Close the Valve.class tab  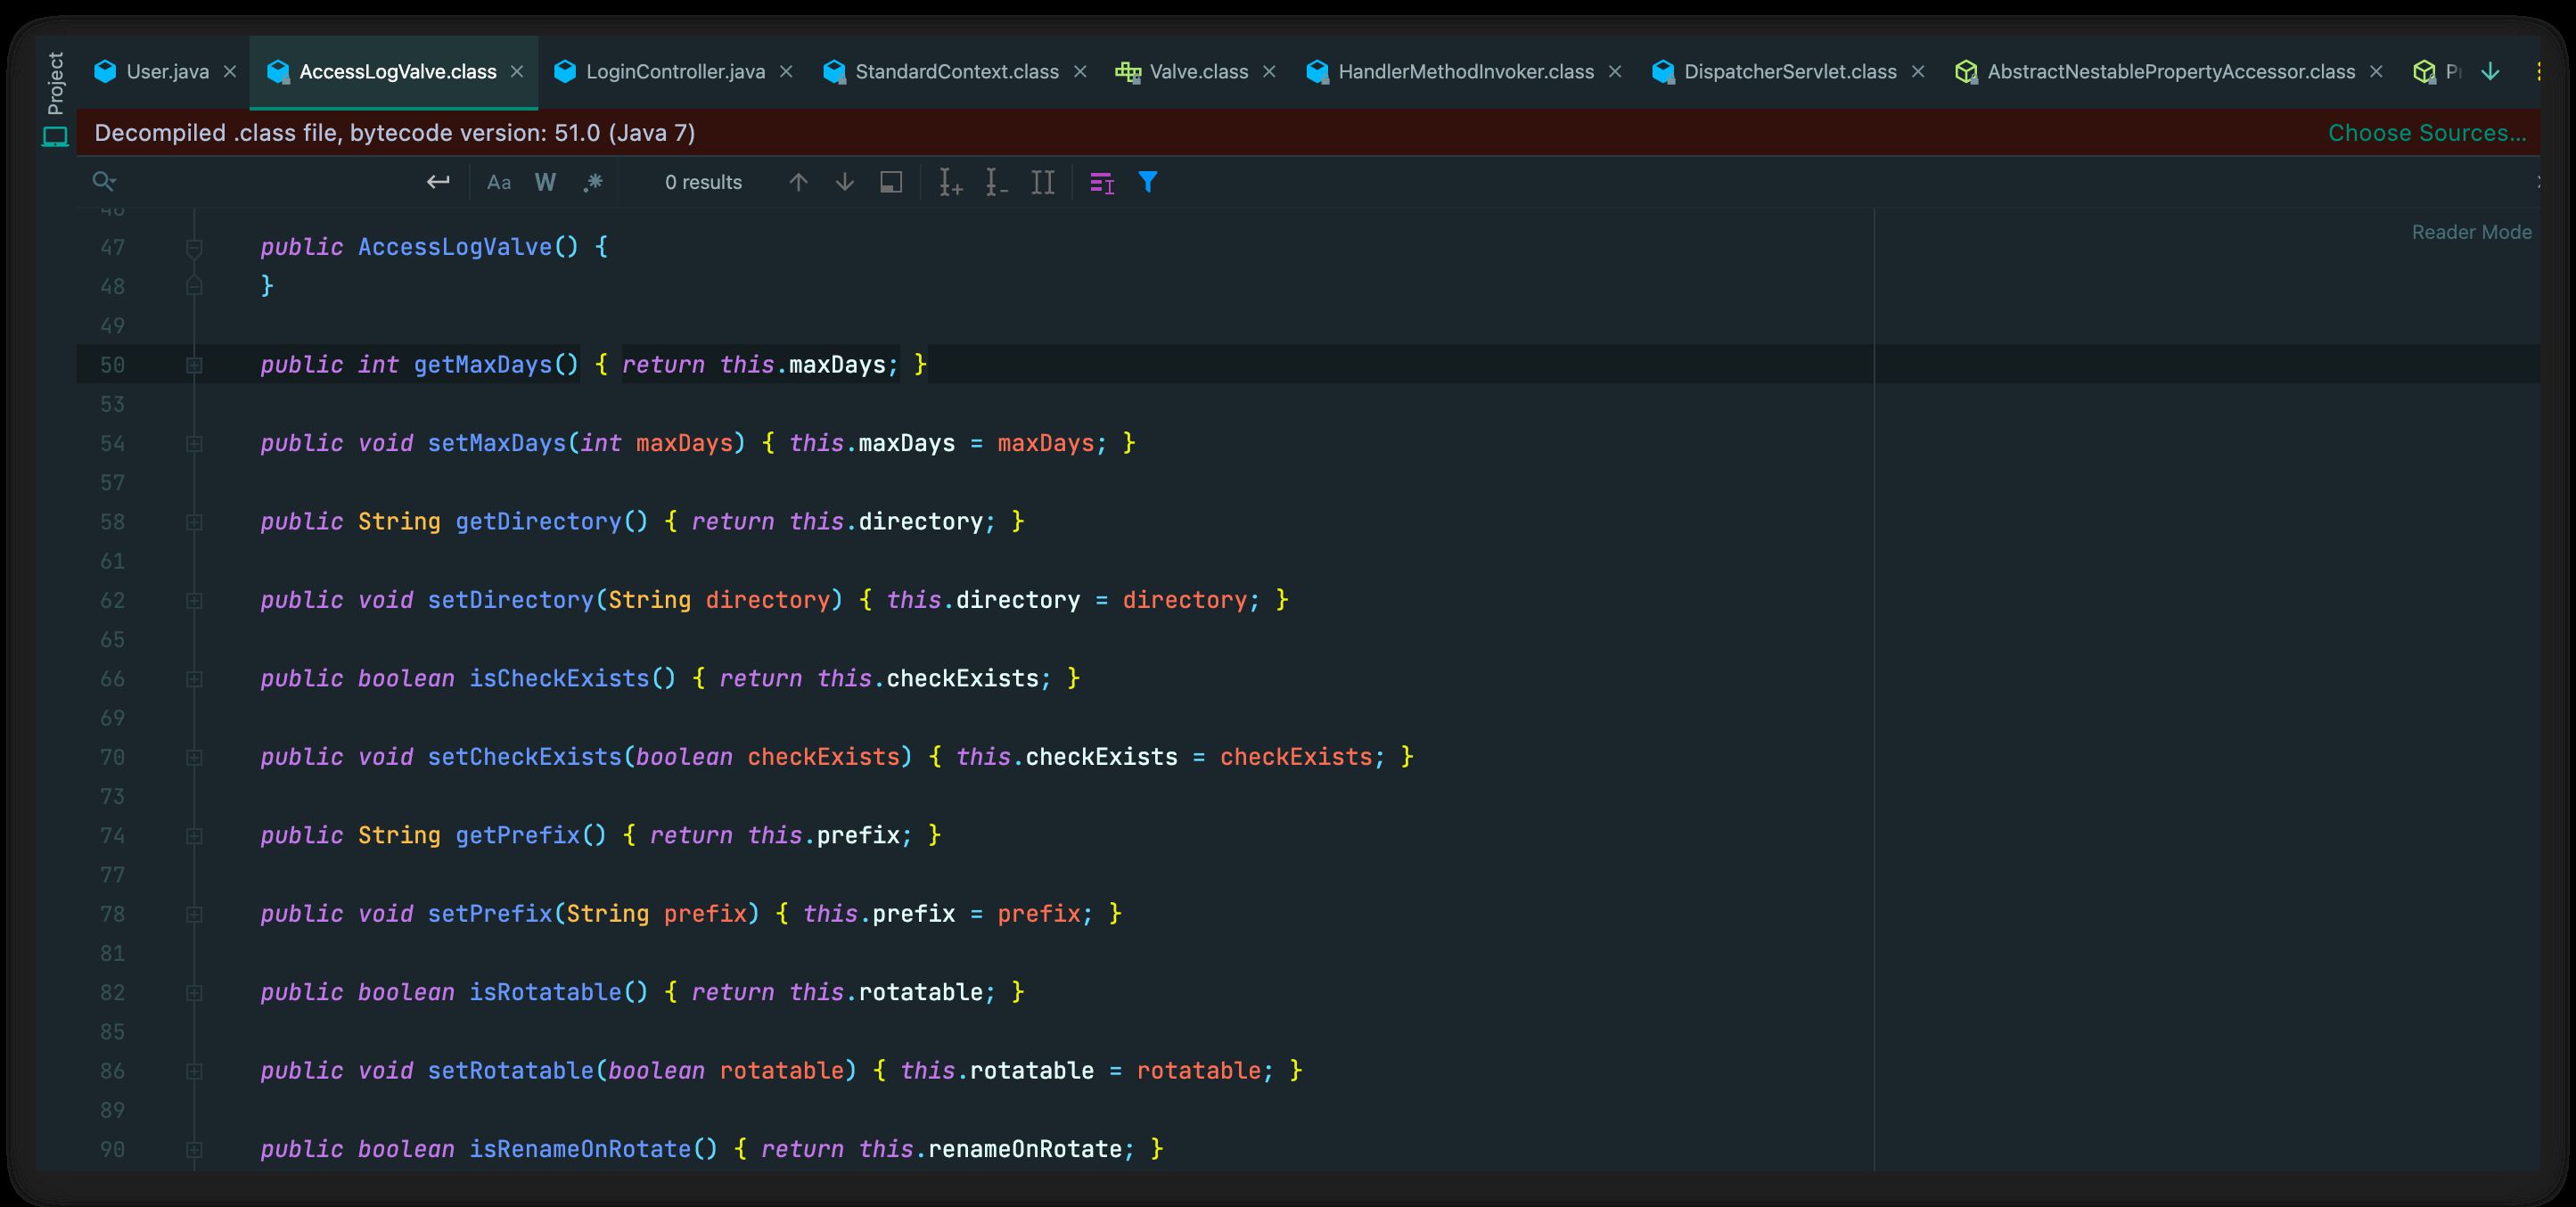(1269, 72)
